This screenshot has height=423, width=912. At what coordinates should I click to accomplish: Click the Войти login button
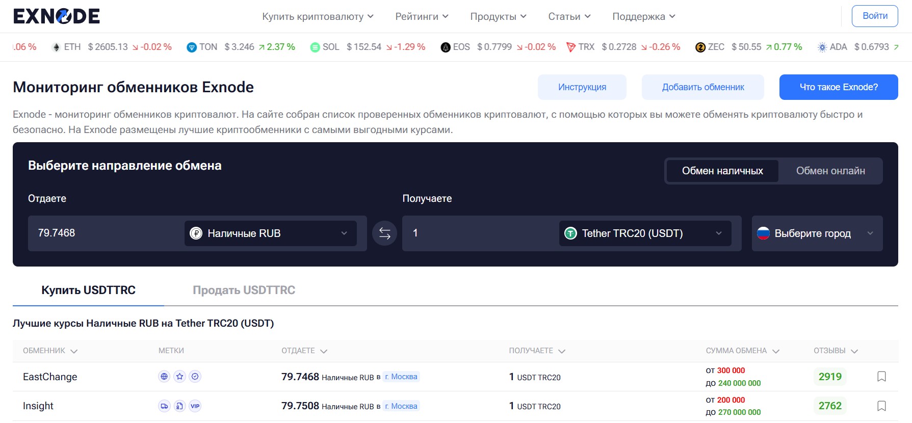[875, 16]
